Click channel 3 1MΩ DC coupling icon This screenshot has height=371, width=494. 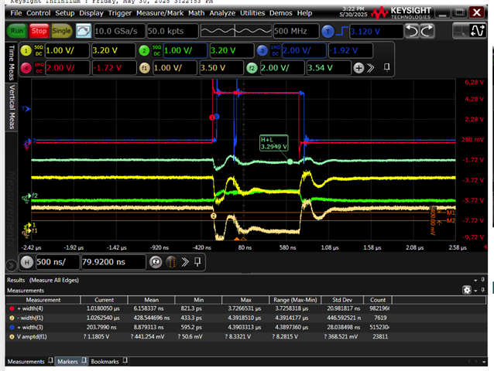coord(275,50)
